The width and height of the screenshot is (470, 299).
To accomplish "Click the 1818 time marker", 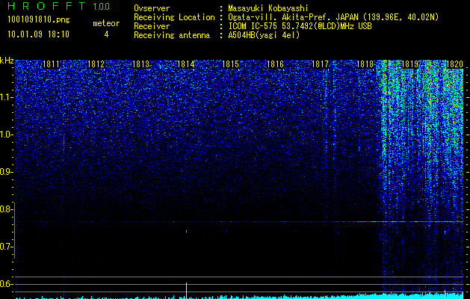I will pos(365,64).
